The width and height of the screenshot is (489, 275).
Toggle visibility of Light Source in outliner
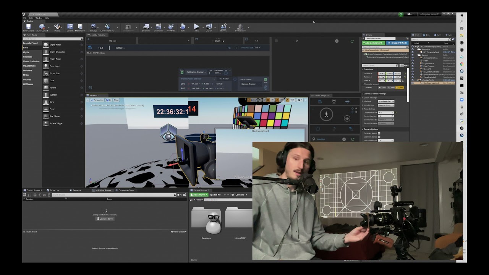(x=413, y=63)
